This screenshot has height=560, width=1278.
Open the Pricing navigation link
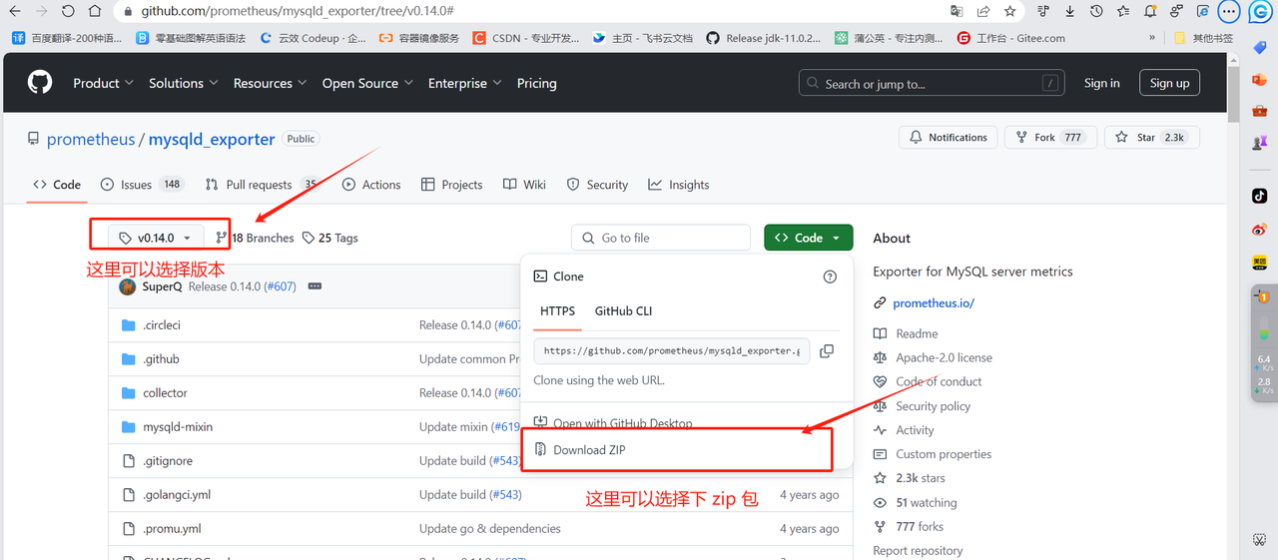tap(537, 83)
